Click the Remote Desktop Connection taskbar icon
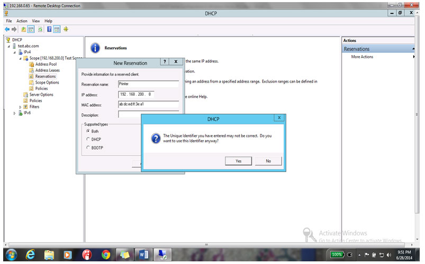 162,254
